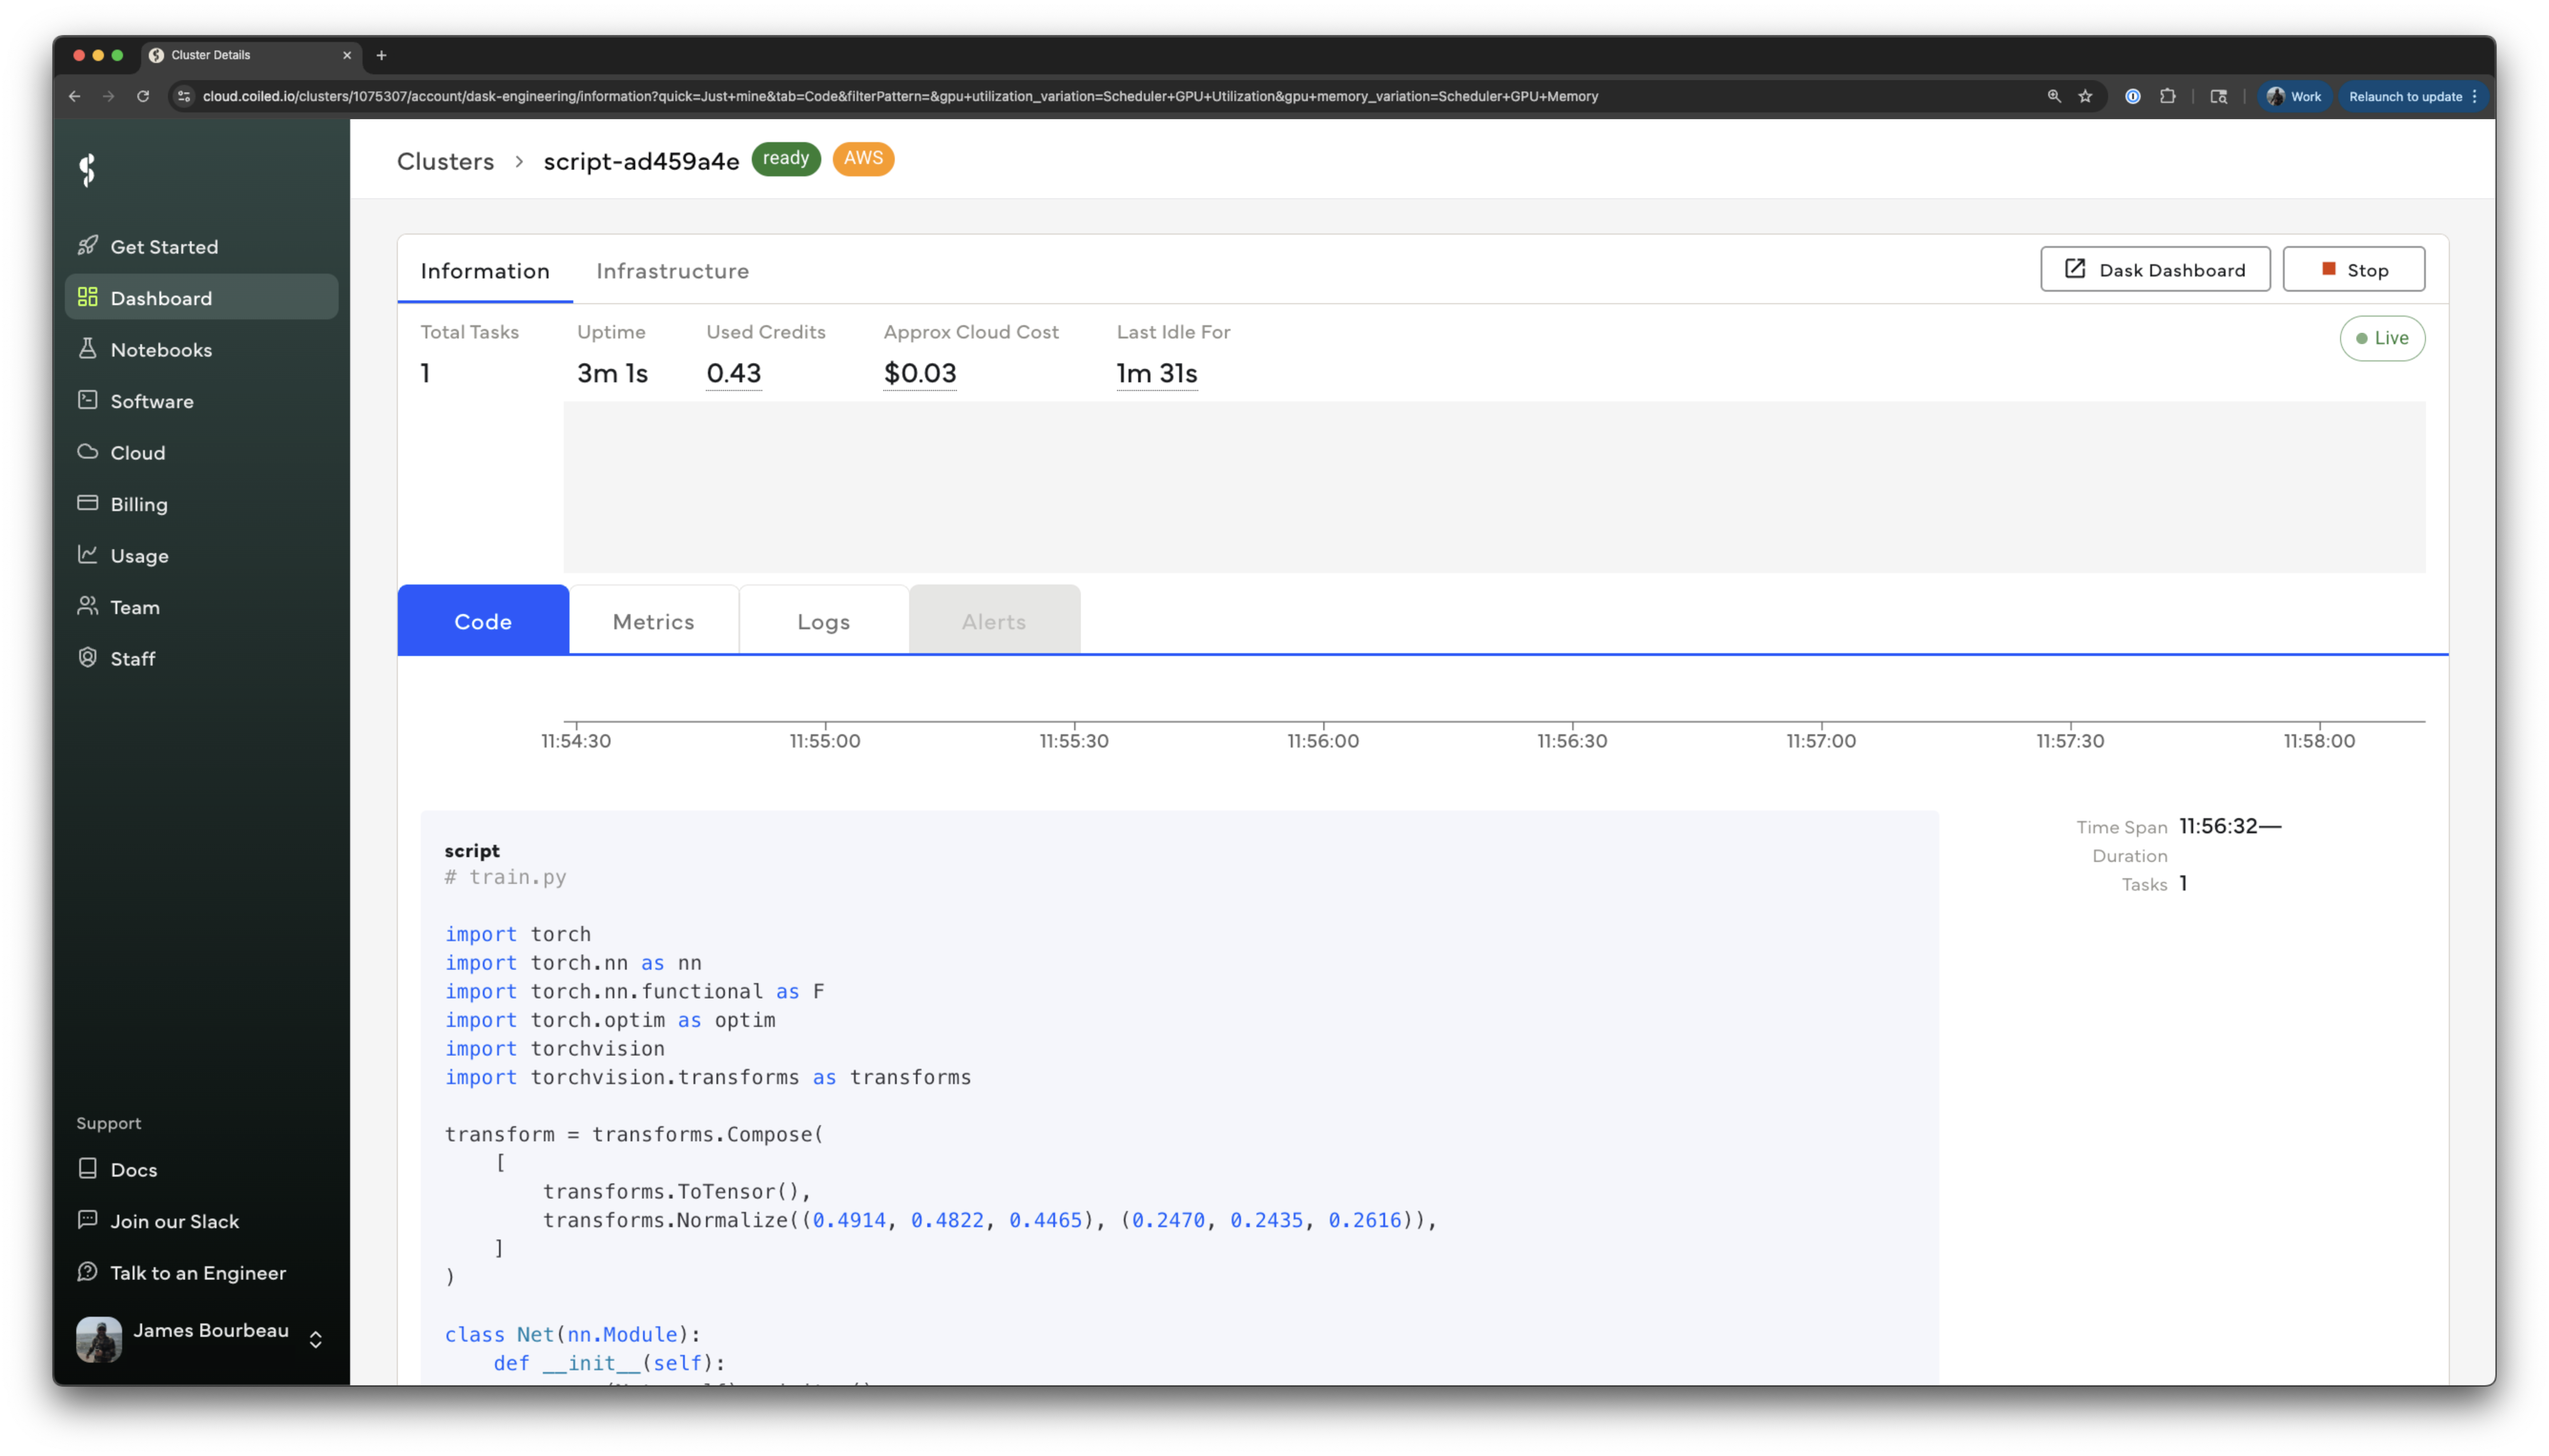Image resolution: width=2549 pixels, height=1456 pixels.
Task: Click Talk to an Engineer
Action: click(x=201, y=1272)
